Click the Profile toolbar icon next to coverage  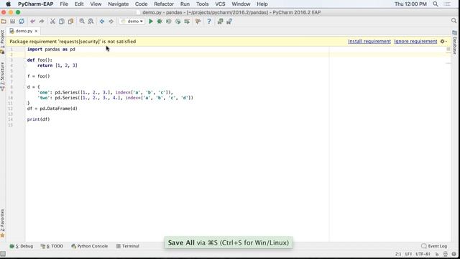click(178, 22)
